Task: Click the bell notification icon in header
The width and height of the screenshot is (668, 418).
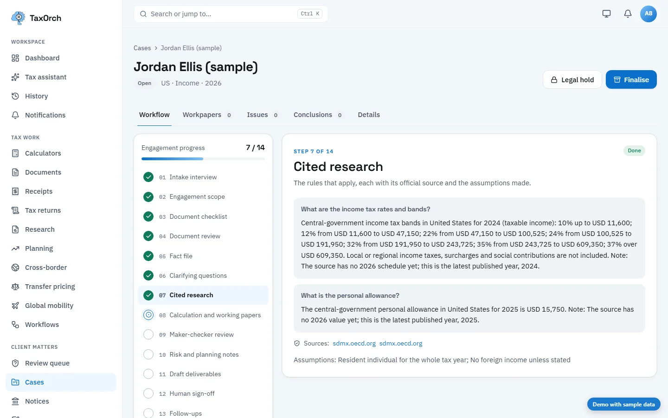Action: coord(628,13)
